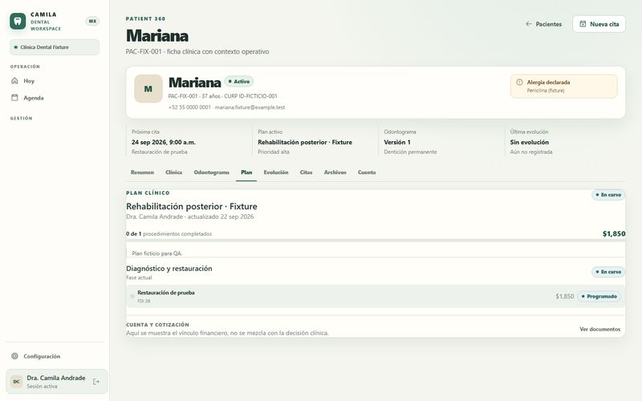
Task: Click the back arrow next to Pacientes
Action: [x=529, y=24]
